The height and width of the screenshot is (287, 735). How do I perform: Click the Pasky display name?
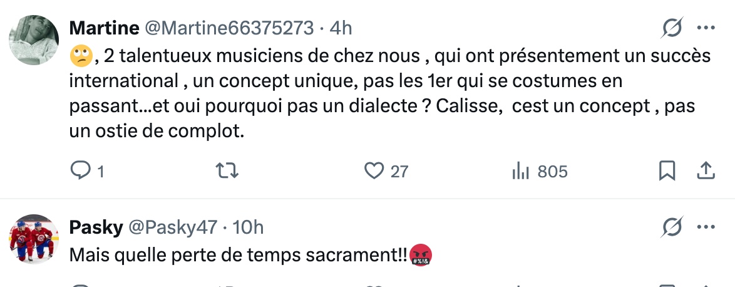pyautogui.click(x=96, y=227)
